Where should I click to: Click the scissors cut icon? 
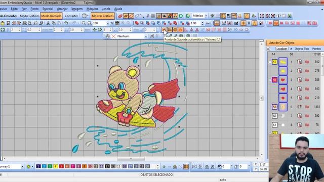coord(48,23)
